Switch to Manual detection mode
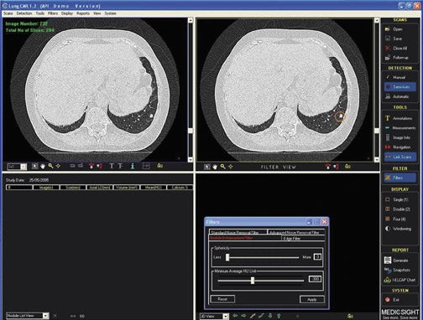The height and width of the screenshot is (320, 423). point(399,77)
